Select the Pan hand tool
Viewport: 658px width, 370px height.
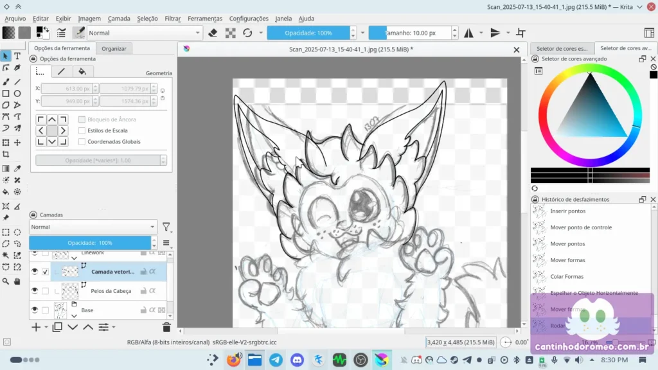pyautogui.click(x=17, y=281)
